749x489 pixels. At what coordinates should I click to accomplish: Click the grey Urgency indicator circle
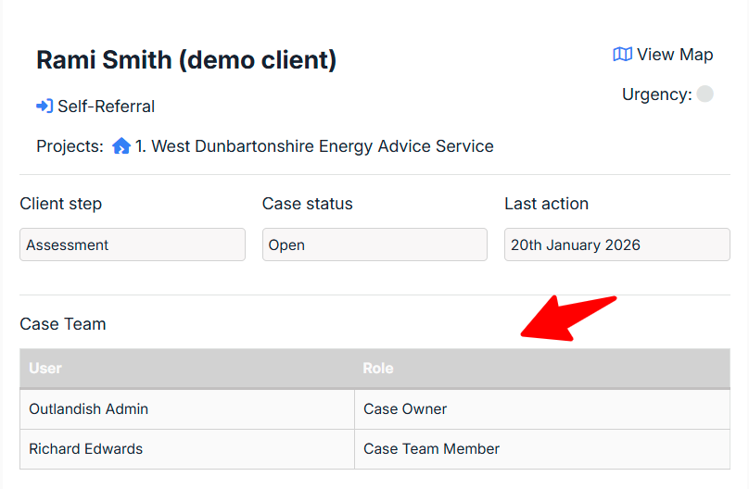(x=705, y=94)
